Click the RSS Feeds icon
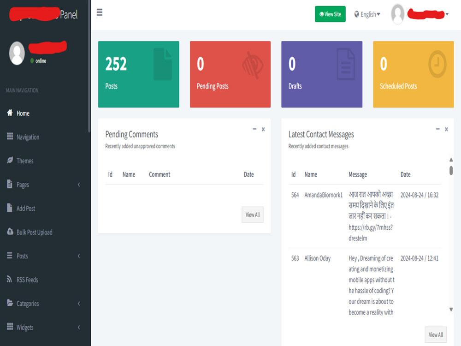The height and width of the screenshot is (346, 461). pyautogui.click(x=10, y=279)
